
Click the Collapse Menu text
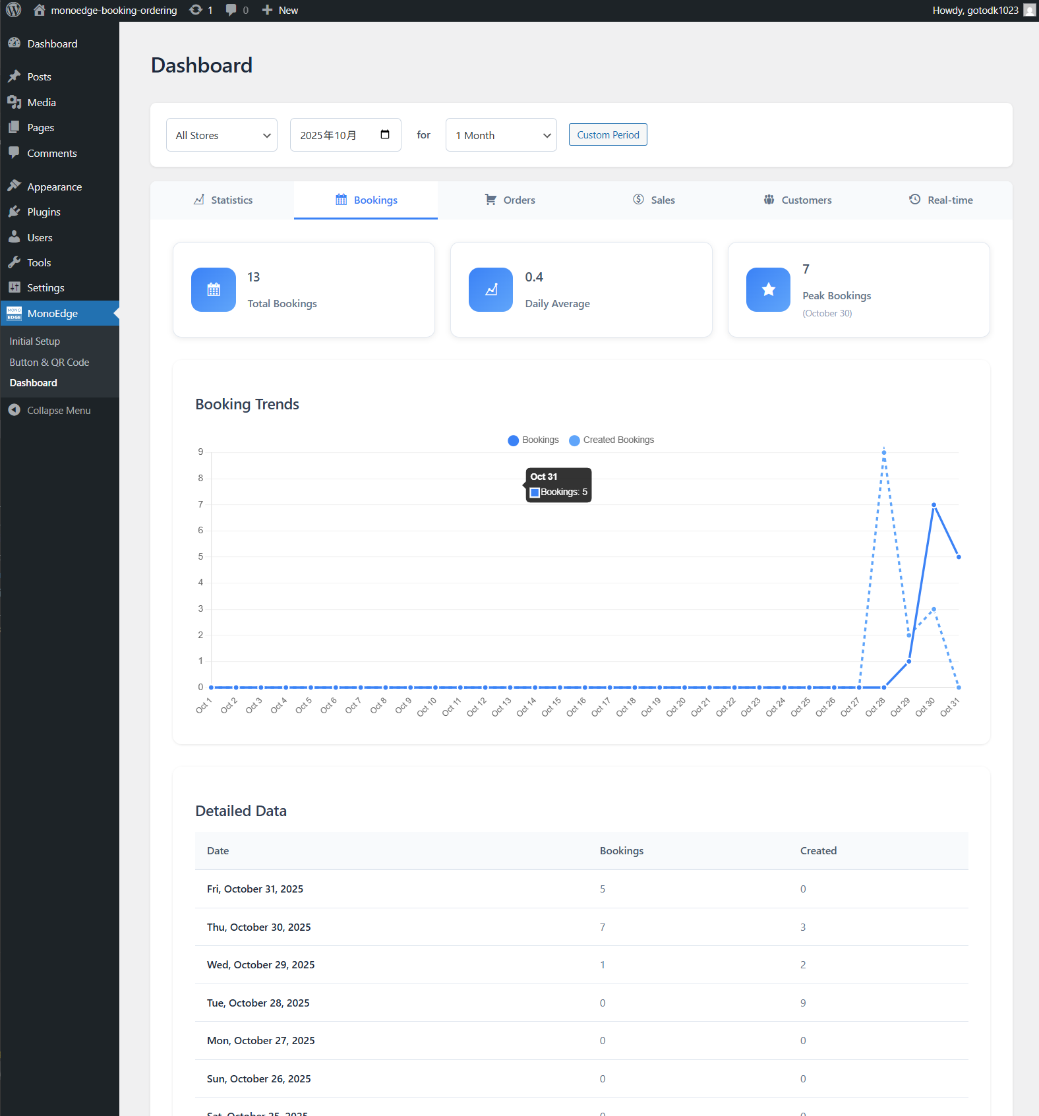tap(59, 410)
